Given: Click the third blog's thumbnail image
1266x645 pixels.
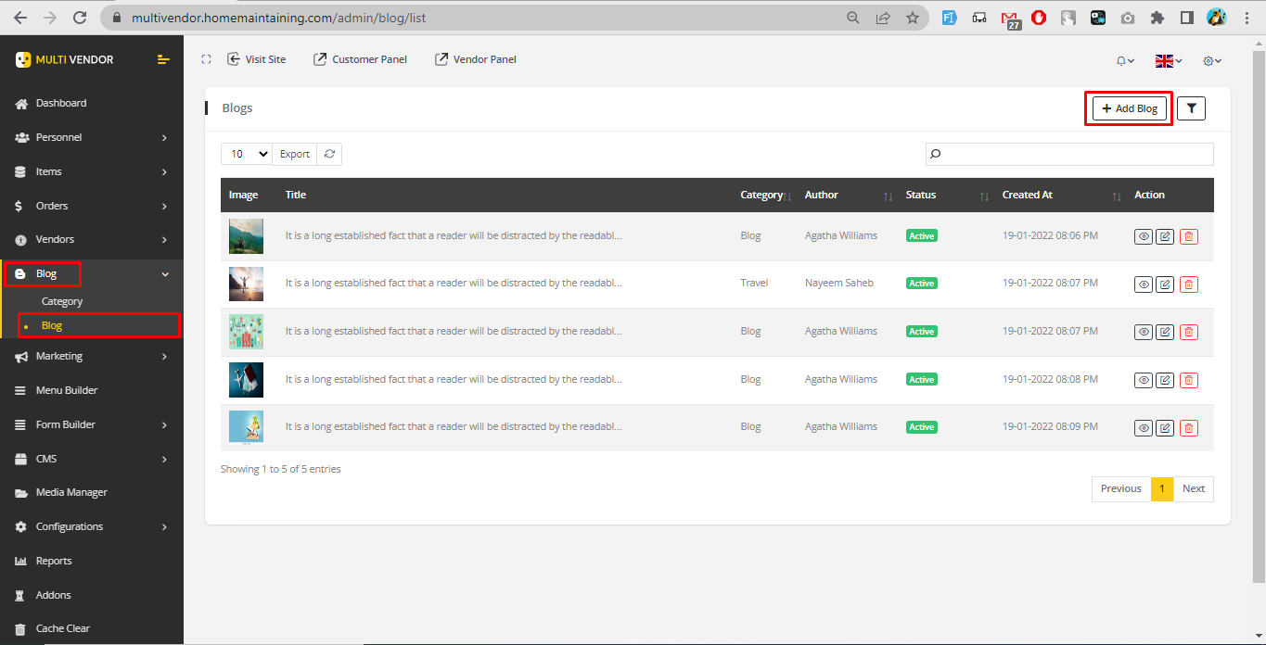Looking at the screenshot, I should tap(246, 331).
